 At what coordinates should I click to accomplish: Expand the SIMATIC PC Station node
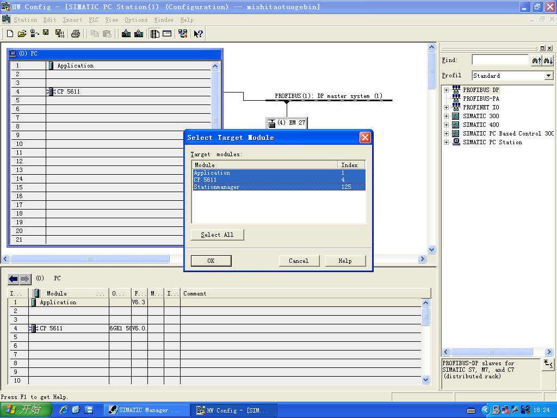tap(446, 142)
